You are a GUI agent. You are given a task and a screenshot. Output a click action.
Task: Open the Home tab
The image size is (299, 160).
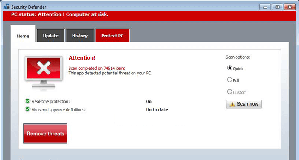(23, 34)
